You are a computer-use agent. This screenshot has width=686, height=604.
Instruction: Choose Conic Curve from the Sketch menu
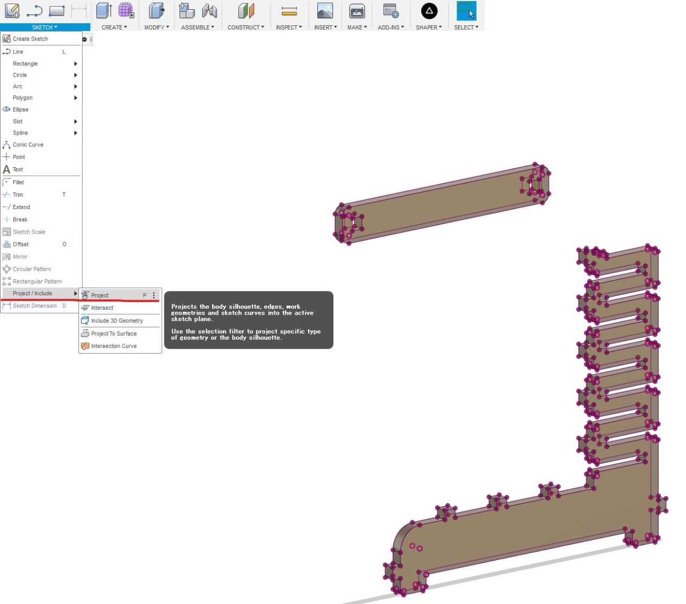click(x=41, y=145)
